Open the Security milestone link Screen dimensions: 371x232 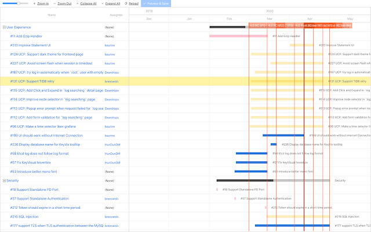pyautogui.click(x=12, y=180)
